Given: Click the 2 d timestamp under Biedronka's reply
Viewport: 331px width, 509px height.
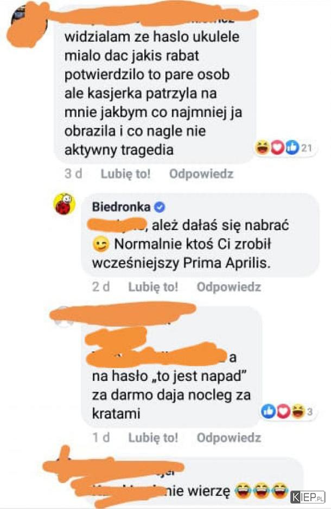Looking at the screenshot, I should coord(101,287).
